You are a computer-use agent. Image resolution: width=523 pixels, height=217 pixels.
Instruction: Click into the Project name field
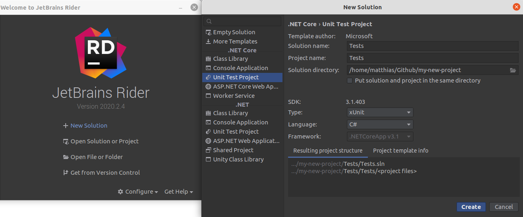(x=433, y=58)
